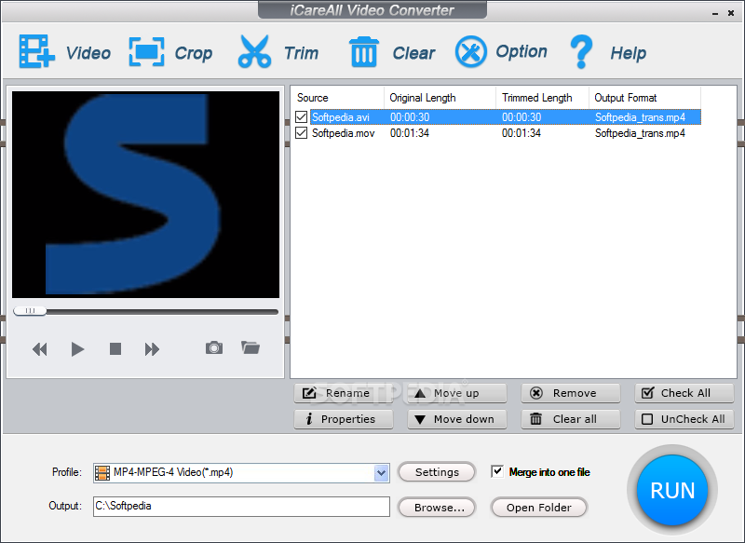This screenshot has height=543, width=745.
Task: Click the Browse... button
Action: [x=437, y=507]
